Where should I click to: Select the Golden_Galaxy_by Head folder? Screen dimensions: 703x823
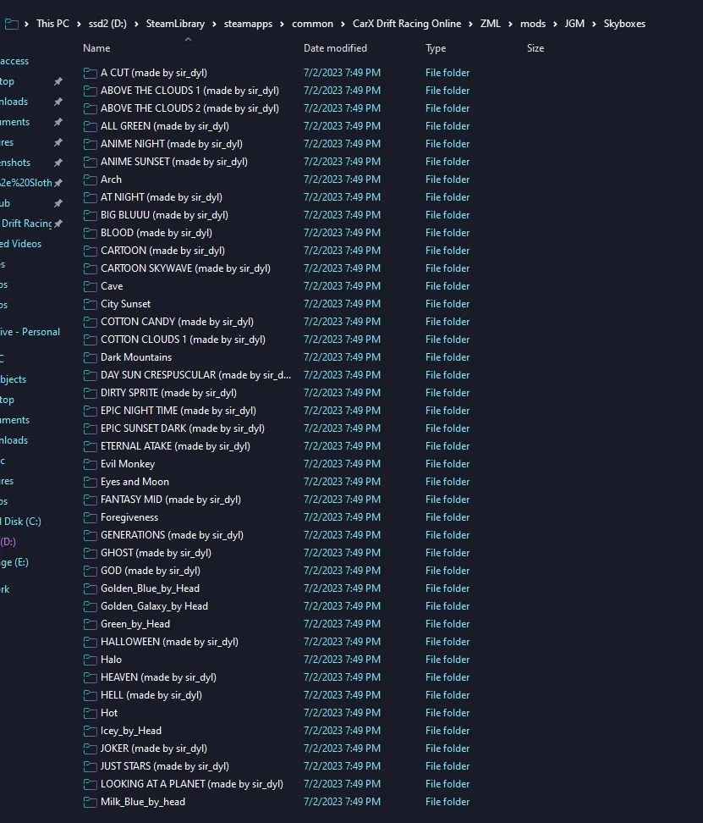tap(154, 606)
